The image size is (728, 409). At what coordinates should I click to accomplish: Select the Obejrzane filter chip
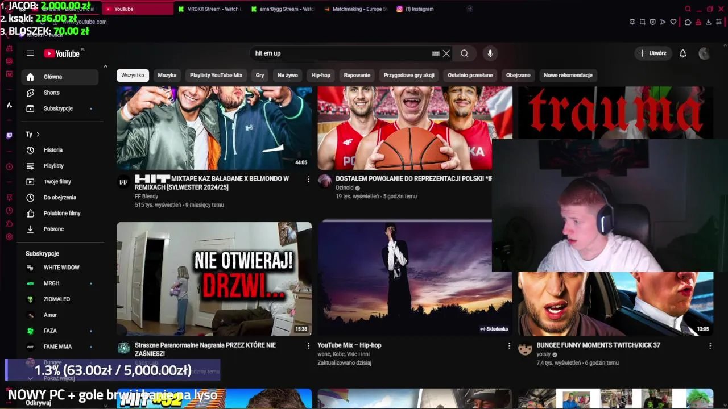pos(518,75)
